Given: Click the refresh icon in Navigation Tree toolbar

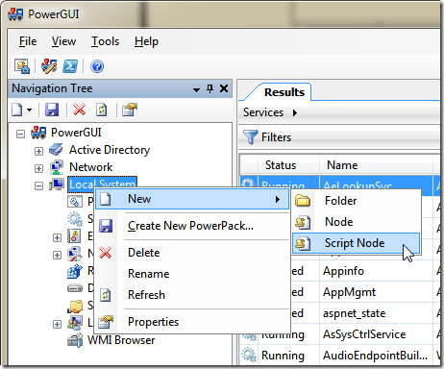Looking at the screenshot, I should coord(102,110).
